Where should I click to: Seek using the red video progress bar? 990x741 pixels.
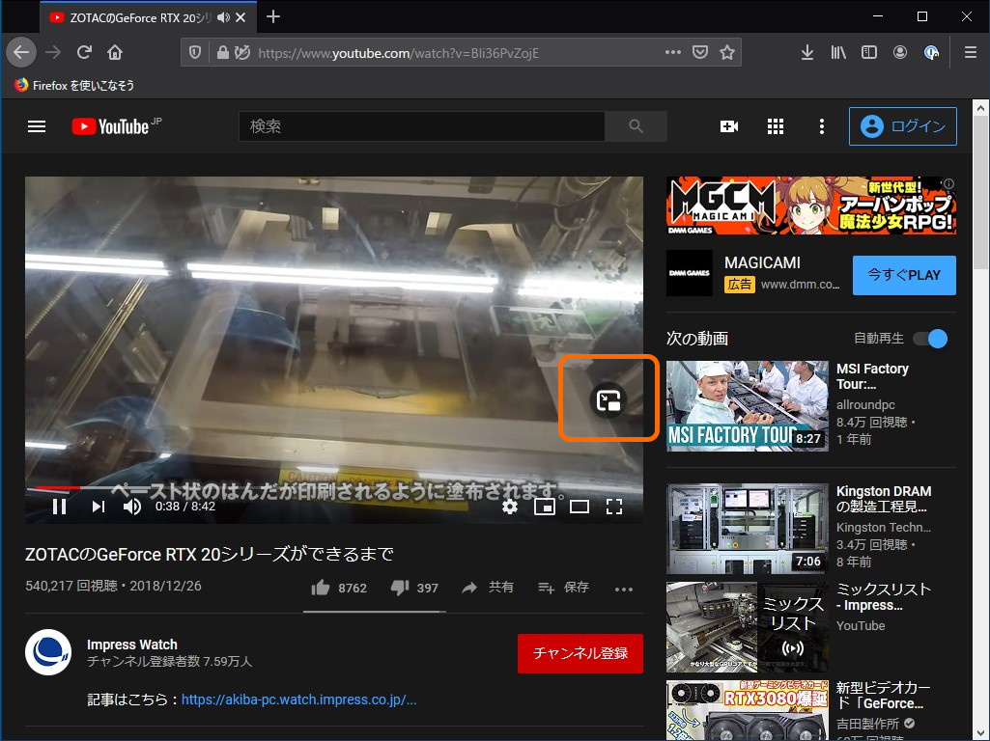click(193, 485)
